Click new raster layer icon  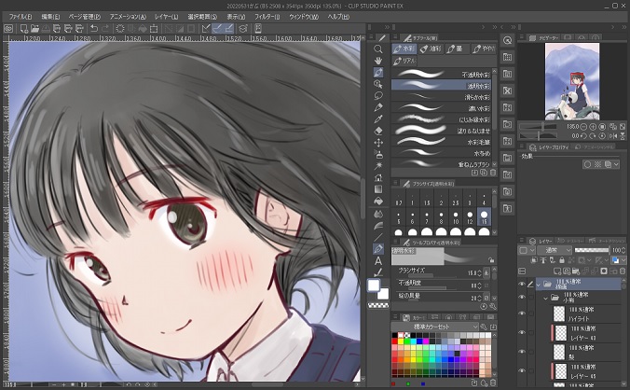[x=557, y=272]
